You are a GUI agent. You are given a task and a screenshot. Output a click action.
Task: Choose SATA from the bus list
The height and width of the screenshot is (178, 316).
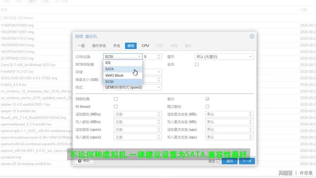pyautogui.click(x=123, y=69)
